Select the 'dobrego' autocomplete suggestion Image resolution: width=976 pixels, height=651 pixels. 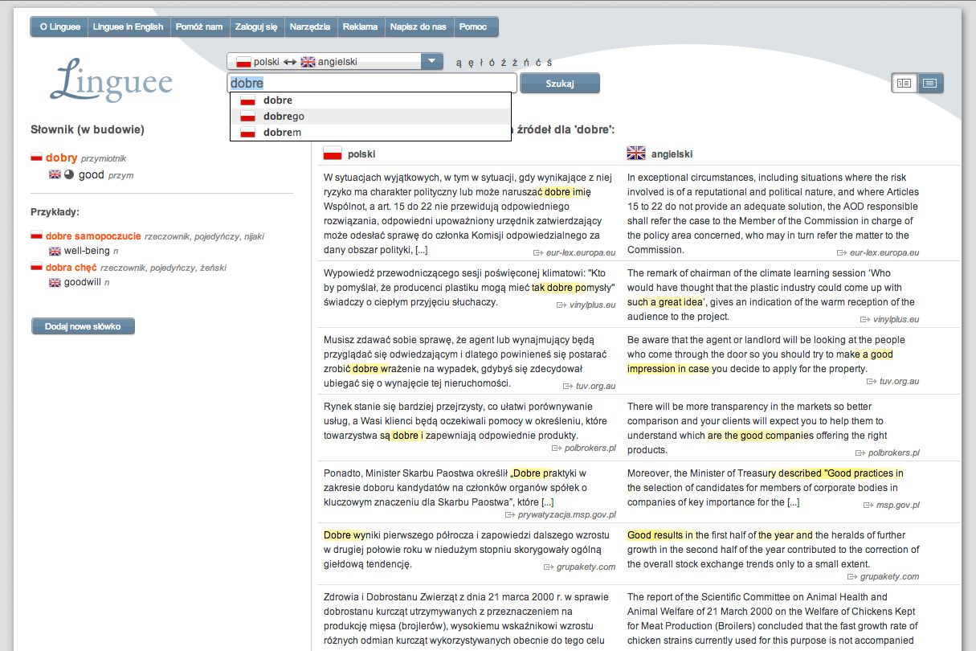coord(370,117)
